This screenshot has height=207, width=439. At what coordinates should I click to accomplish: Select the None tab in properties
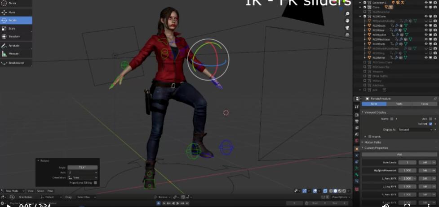click(374, 104)
